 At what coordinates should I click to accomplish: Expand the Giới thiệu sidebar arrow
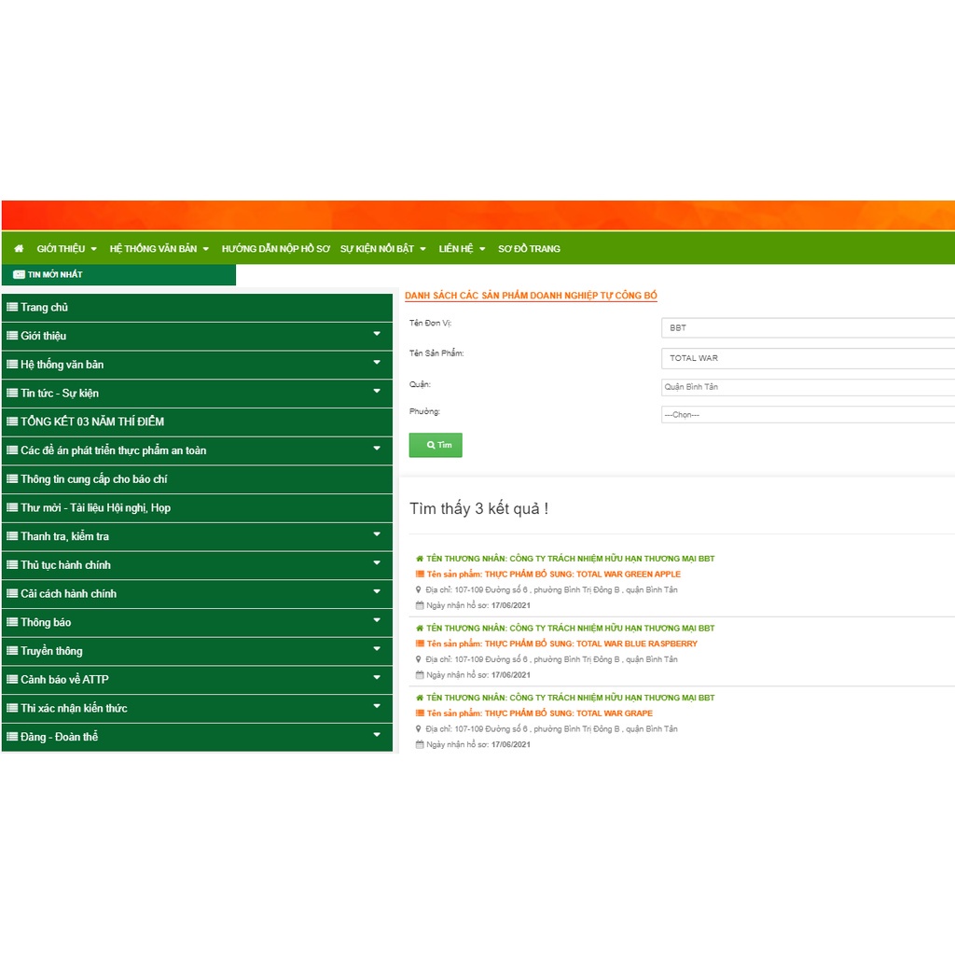click(377, 334)
